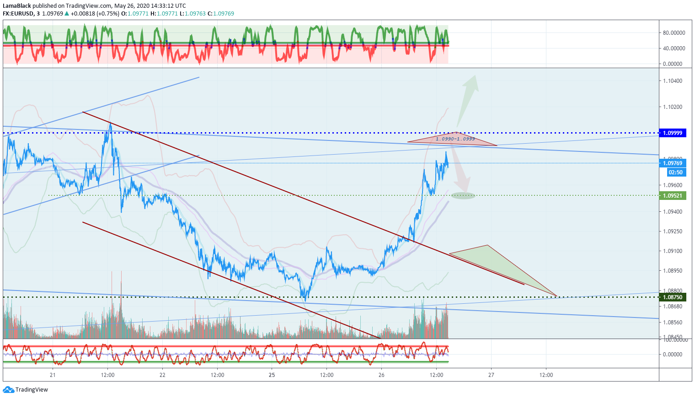Viewport: 695px width, 398px height.
Task: Click the date label 26 on time axis
Action: point(381,375)
